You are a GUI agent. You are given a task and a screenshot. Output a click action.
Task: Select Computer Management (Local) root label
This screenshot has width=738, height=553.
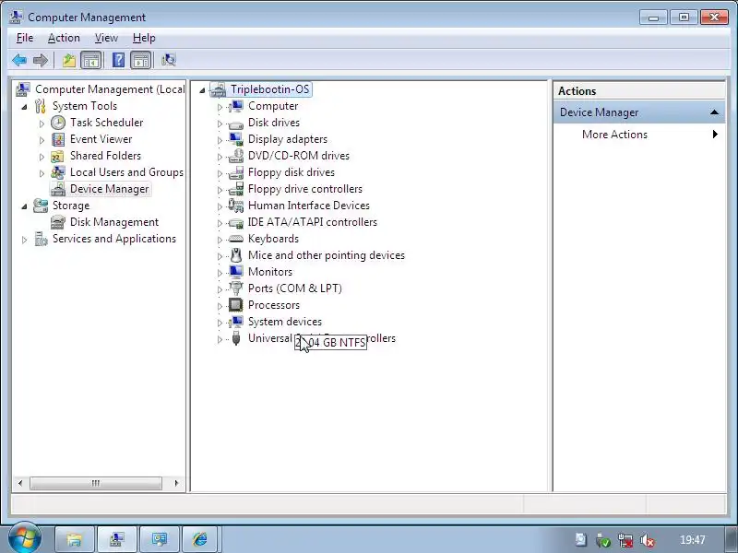[110, 89]
